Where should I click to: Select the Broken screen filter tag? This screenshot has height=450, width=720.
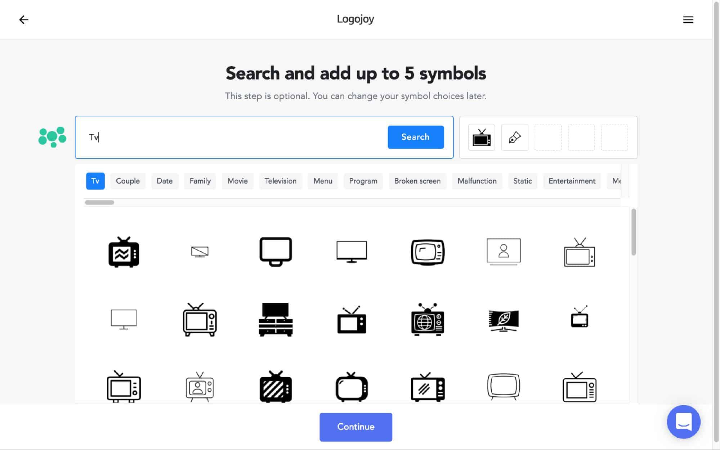[x=417, y=181]
